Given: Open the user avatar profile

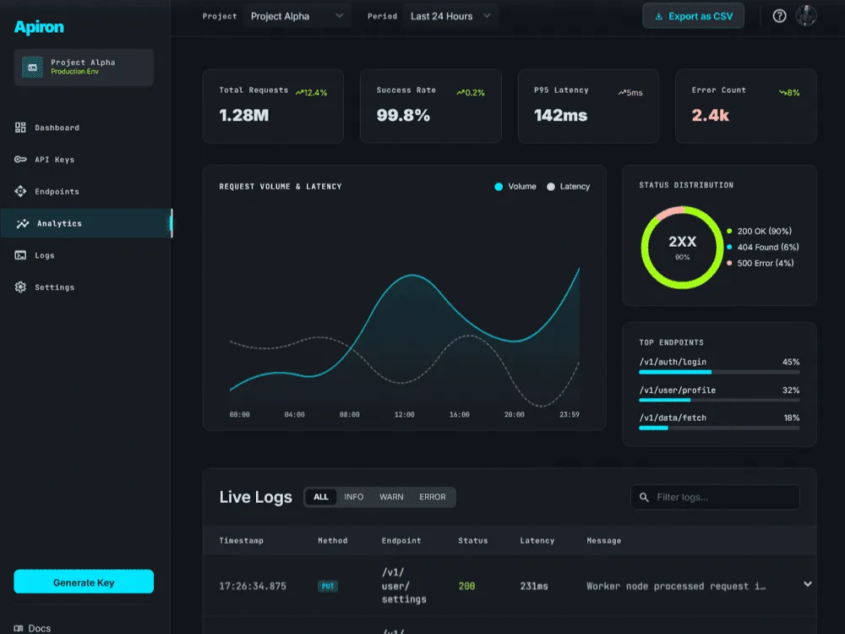Looking at the screenshot, I should pyautogui.click(x=806, y=16).
